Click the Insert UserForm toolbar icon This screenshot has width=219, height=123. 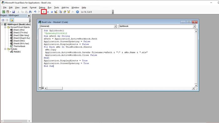pos(8,12)
